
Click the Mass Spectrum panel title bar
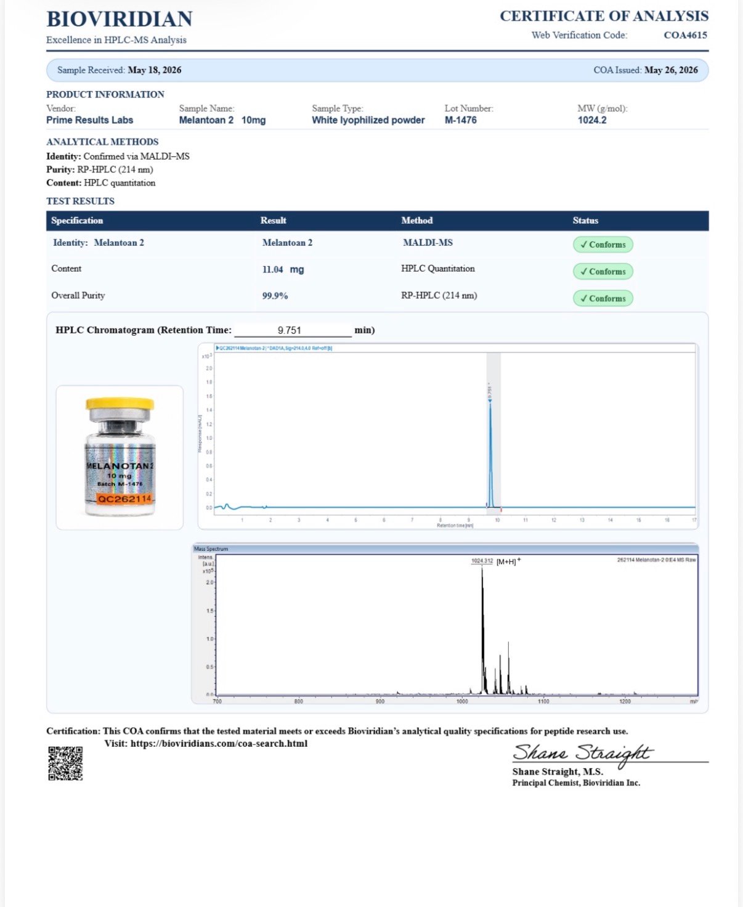[x=445, y=548]
